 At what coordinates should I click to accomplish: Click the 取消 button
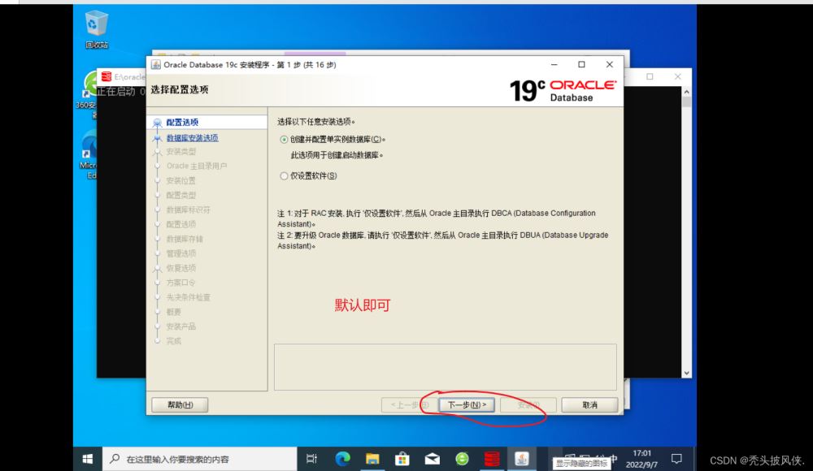(589, 404)
